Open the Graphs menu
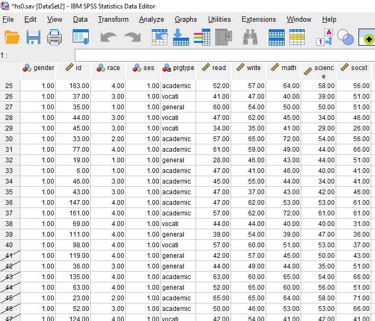 pyautogui.click(x=185, y=19)
